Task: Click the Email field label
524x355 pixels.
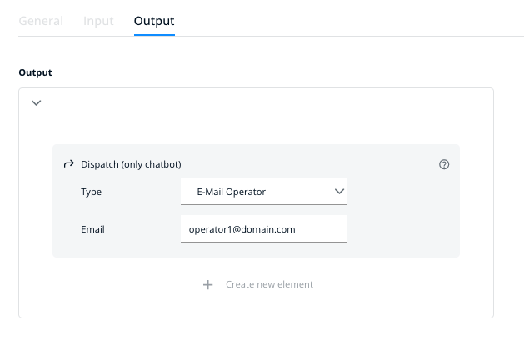Action: tap(92, 228)
